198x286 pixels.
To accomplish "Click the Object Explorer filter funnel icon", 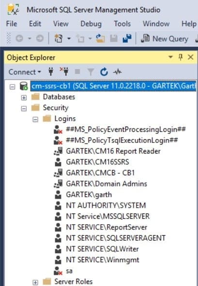I will [91, 72].
